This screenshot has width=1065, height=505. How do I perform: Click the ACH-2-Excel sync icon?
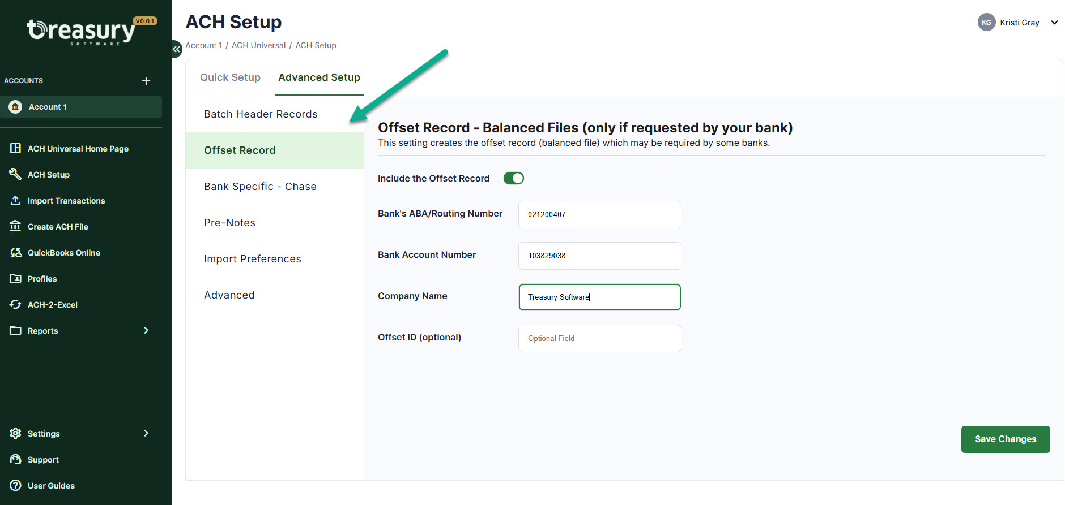click(15, 304)
